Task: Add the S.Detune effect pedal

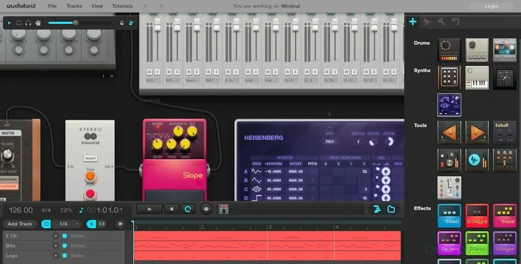Action: 477,216
